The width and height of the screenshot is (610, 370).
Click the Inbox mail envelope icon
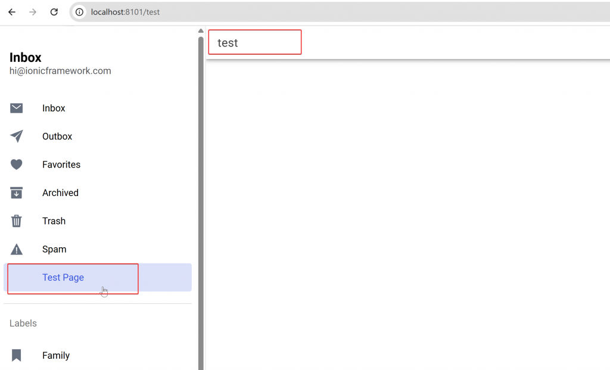17,108
